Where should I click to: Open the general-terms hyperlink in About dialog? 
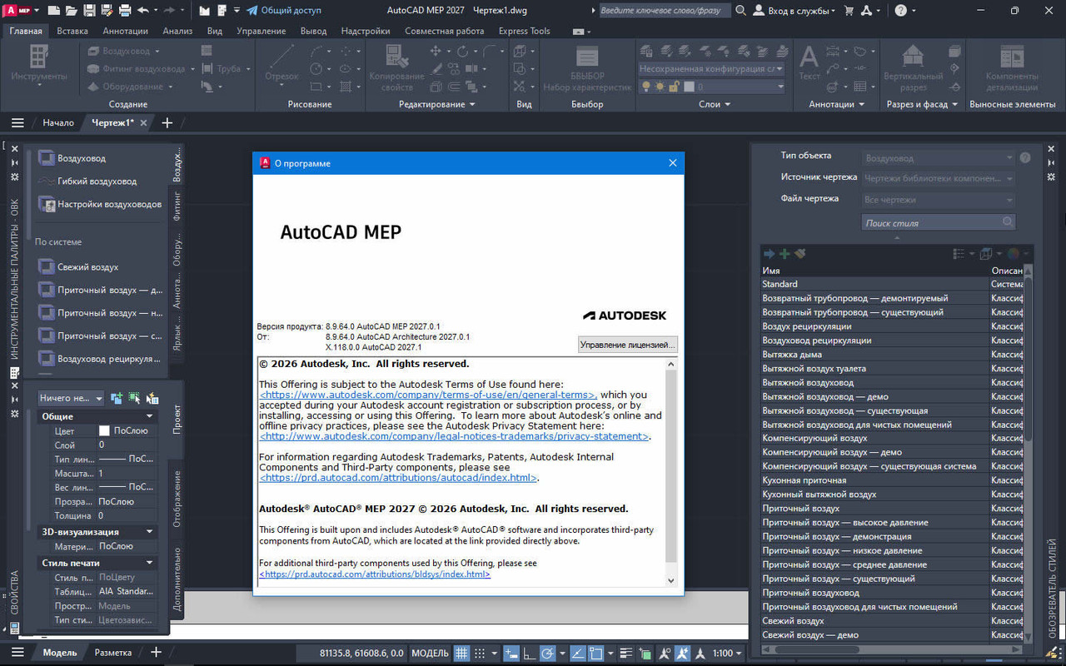[x=427, y=395]
